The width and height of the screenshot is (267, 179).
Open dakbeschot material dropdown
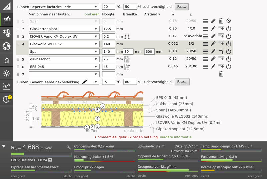click(x=64, y=59)
